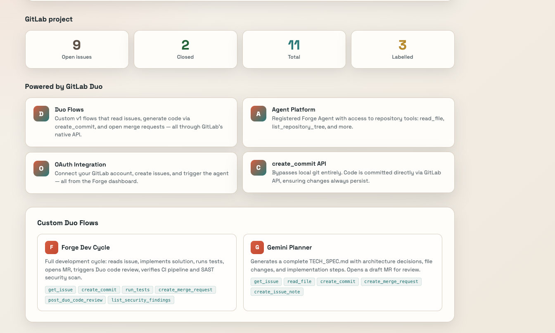Click create_merge_request tag in Forge Dev Cycle
The height and width of the screenshot is (333, 555).
click(x=185, y=290)
